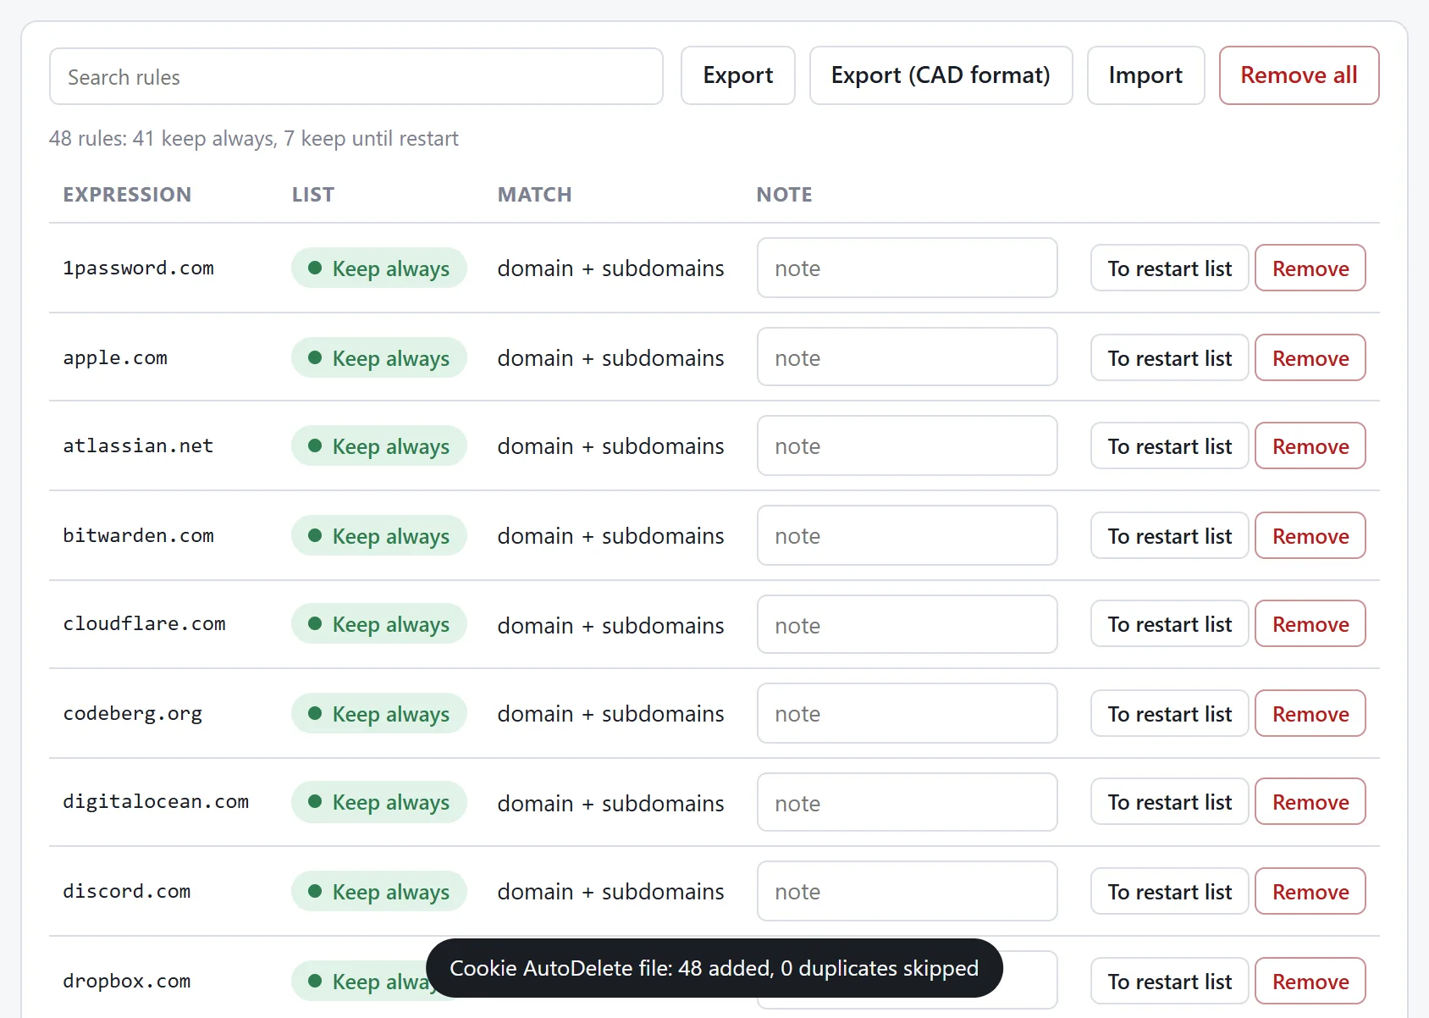Click Keep always badge for discord.com
Viewport: 1429px width, 1018px height.
[x=378, y=892]
